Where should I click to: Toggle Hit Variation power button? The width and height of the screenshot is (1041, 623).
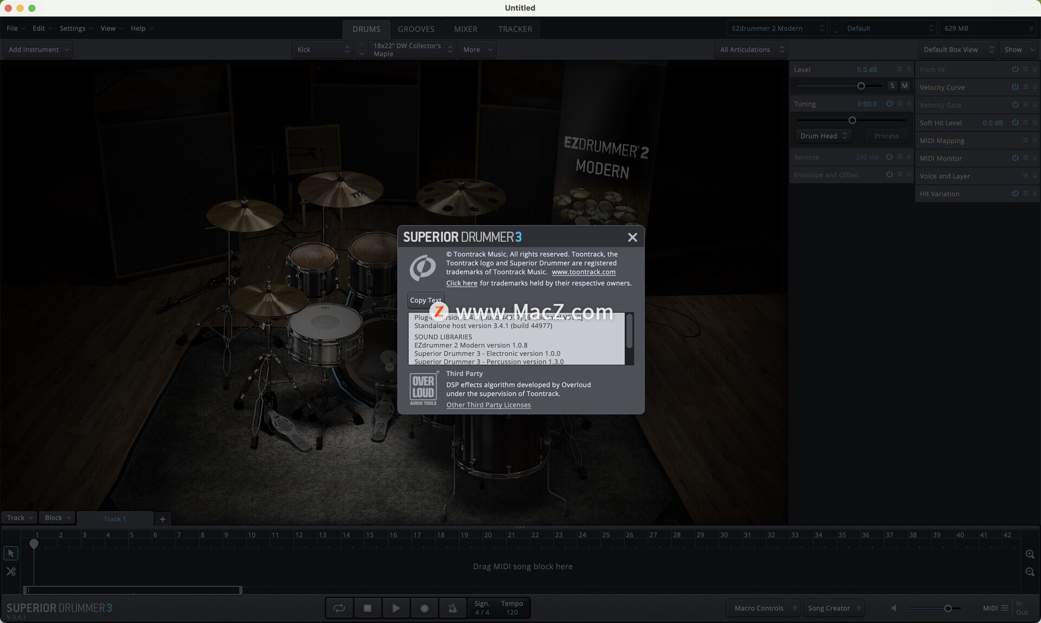pos(1015,194)
